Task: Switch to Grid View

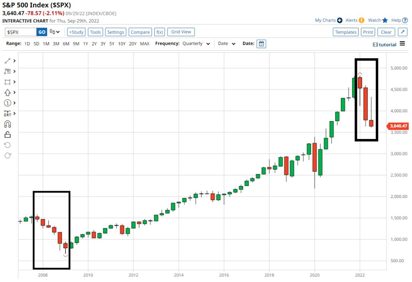Action: [181, 32]
